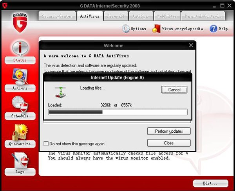235x191 pixels.
Task: Select the Schedule clock icon
Action: click(20, 104)
